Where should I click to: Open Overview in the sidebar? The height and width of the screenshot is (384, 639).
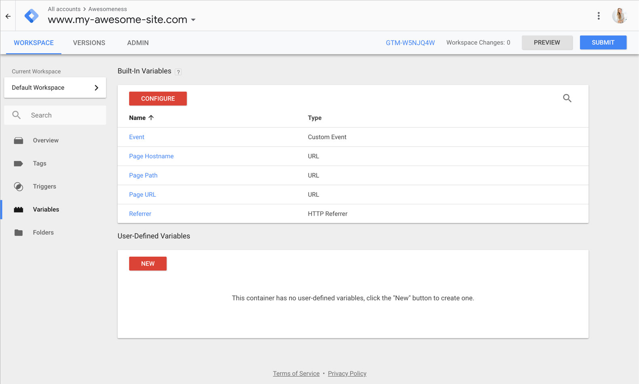(46, 141)
